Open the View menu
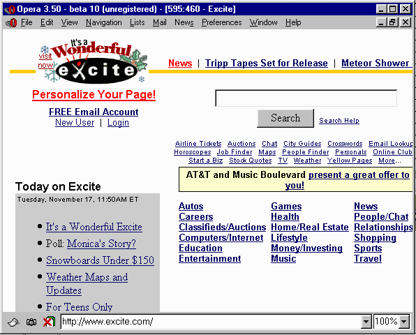416x335 pixels. tap(70, 22)
